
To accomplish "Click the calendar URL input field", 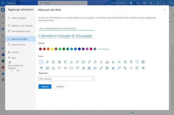I will [x=66, y=28].
